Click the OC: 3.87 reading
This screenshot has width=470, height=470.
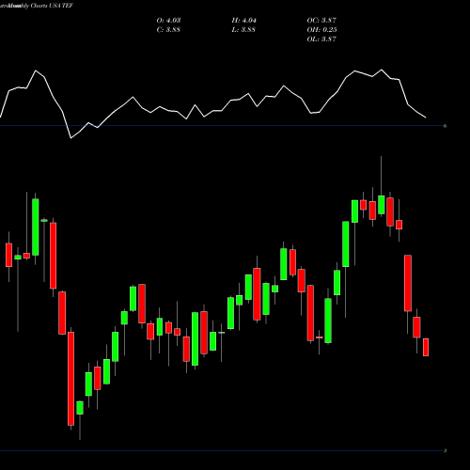click(x=321, y=21)
